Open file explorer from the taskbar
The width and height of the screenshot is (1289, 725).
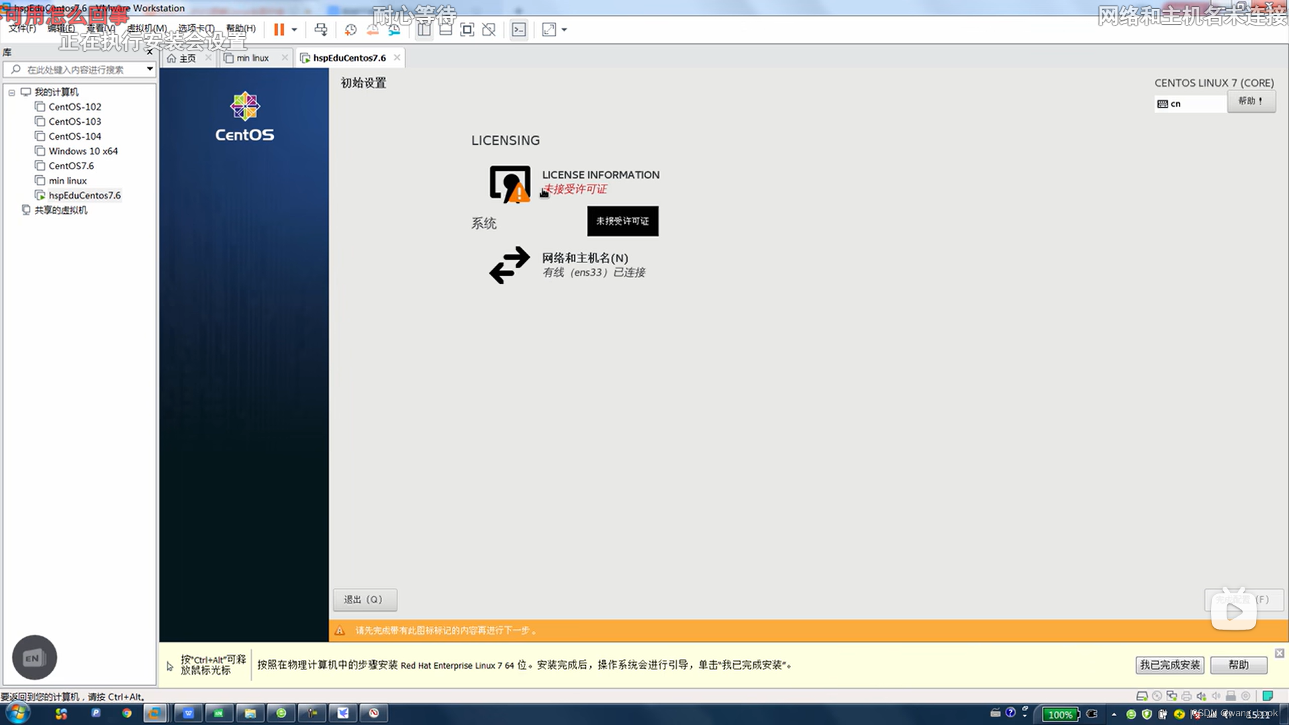coord(250,713)
